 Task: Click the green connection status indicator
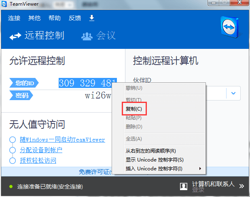coord(11,187)
